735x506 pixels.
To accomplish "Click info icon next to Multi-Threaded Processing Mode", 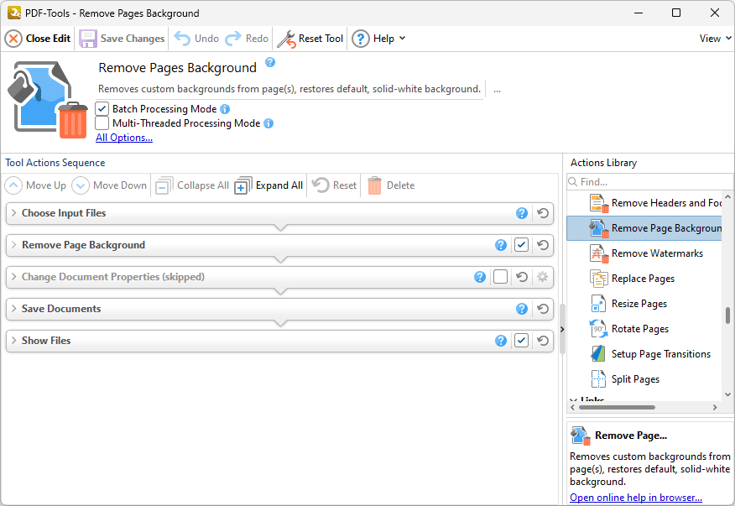I will point(268,123).
